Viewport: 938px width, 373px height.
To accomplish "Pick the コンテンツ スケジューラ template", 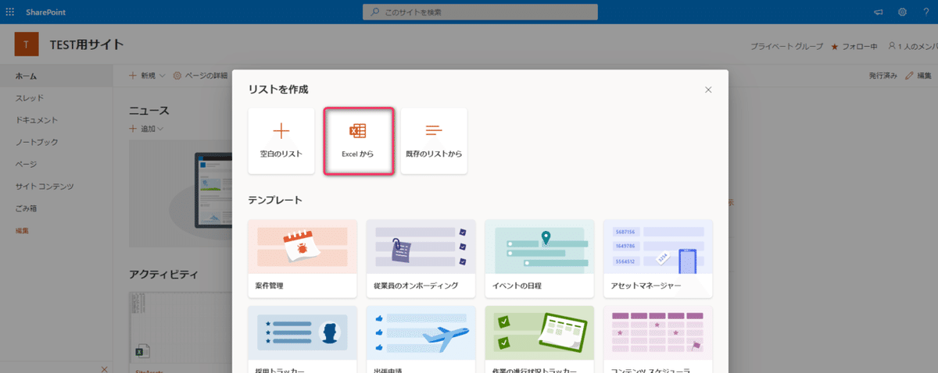I will coord(658,339).
